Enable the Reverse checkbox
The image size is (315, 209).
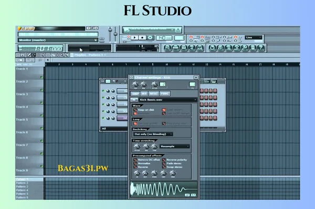coord(135,167)
